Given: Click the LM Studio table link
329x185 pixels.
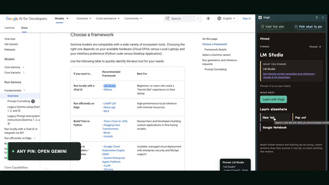Looking at the screenshot, I should pos(109,86).
